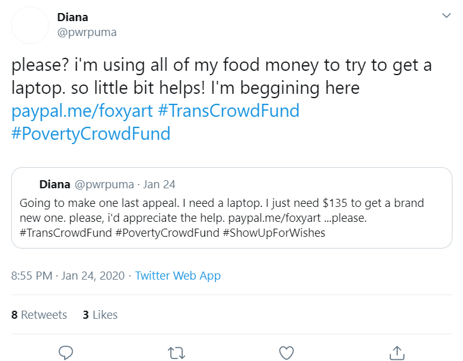Click the Diana display name at top
Image resolution: width=463 pixels, height=361 pixels.
click(73, 17)
